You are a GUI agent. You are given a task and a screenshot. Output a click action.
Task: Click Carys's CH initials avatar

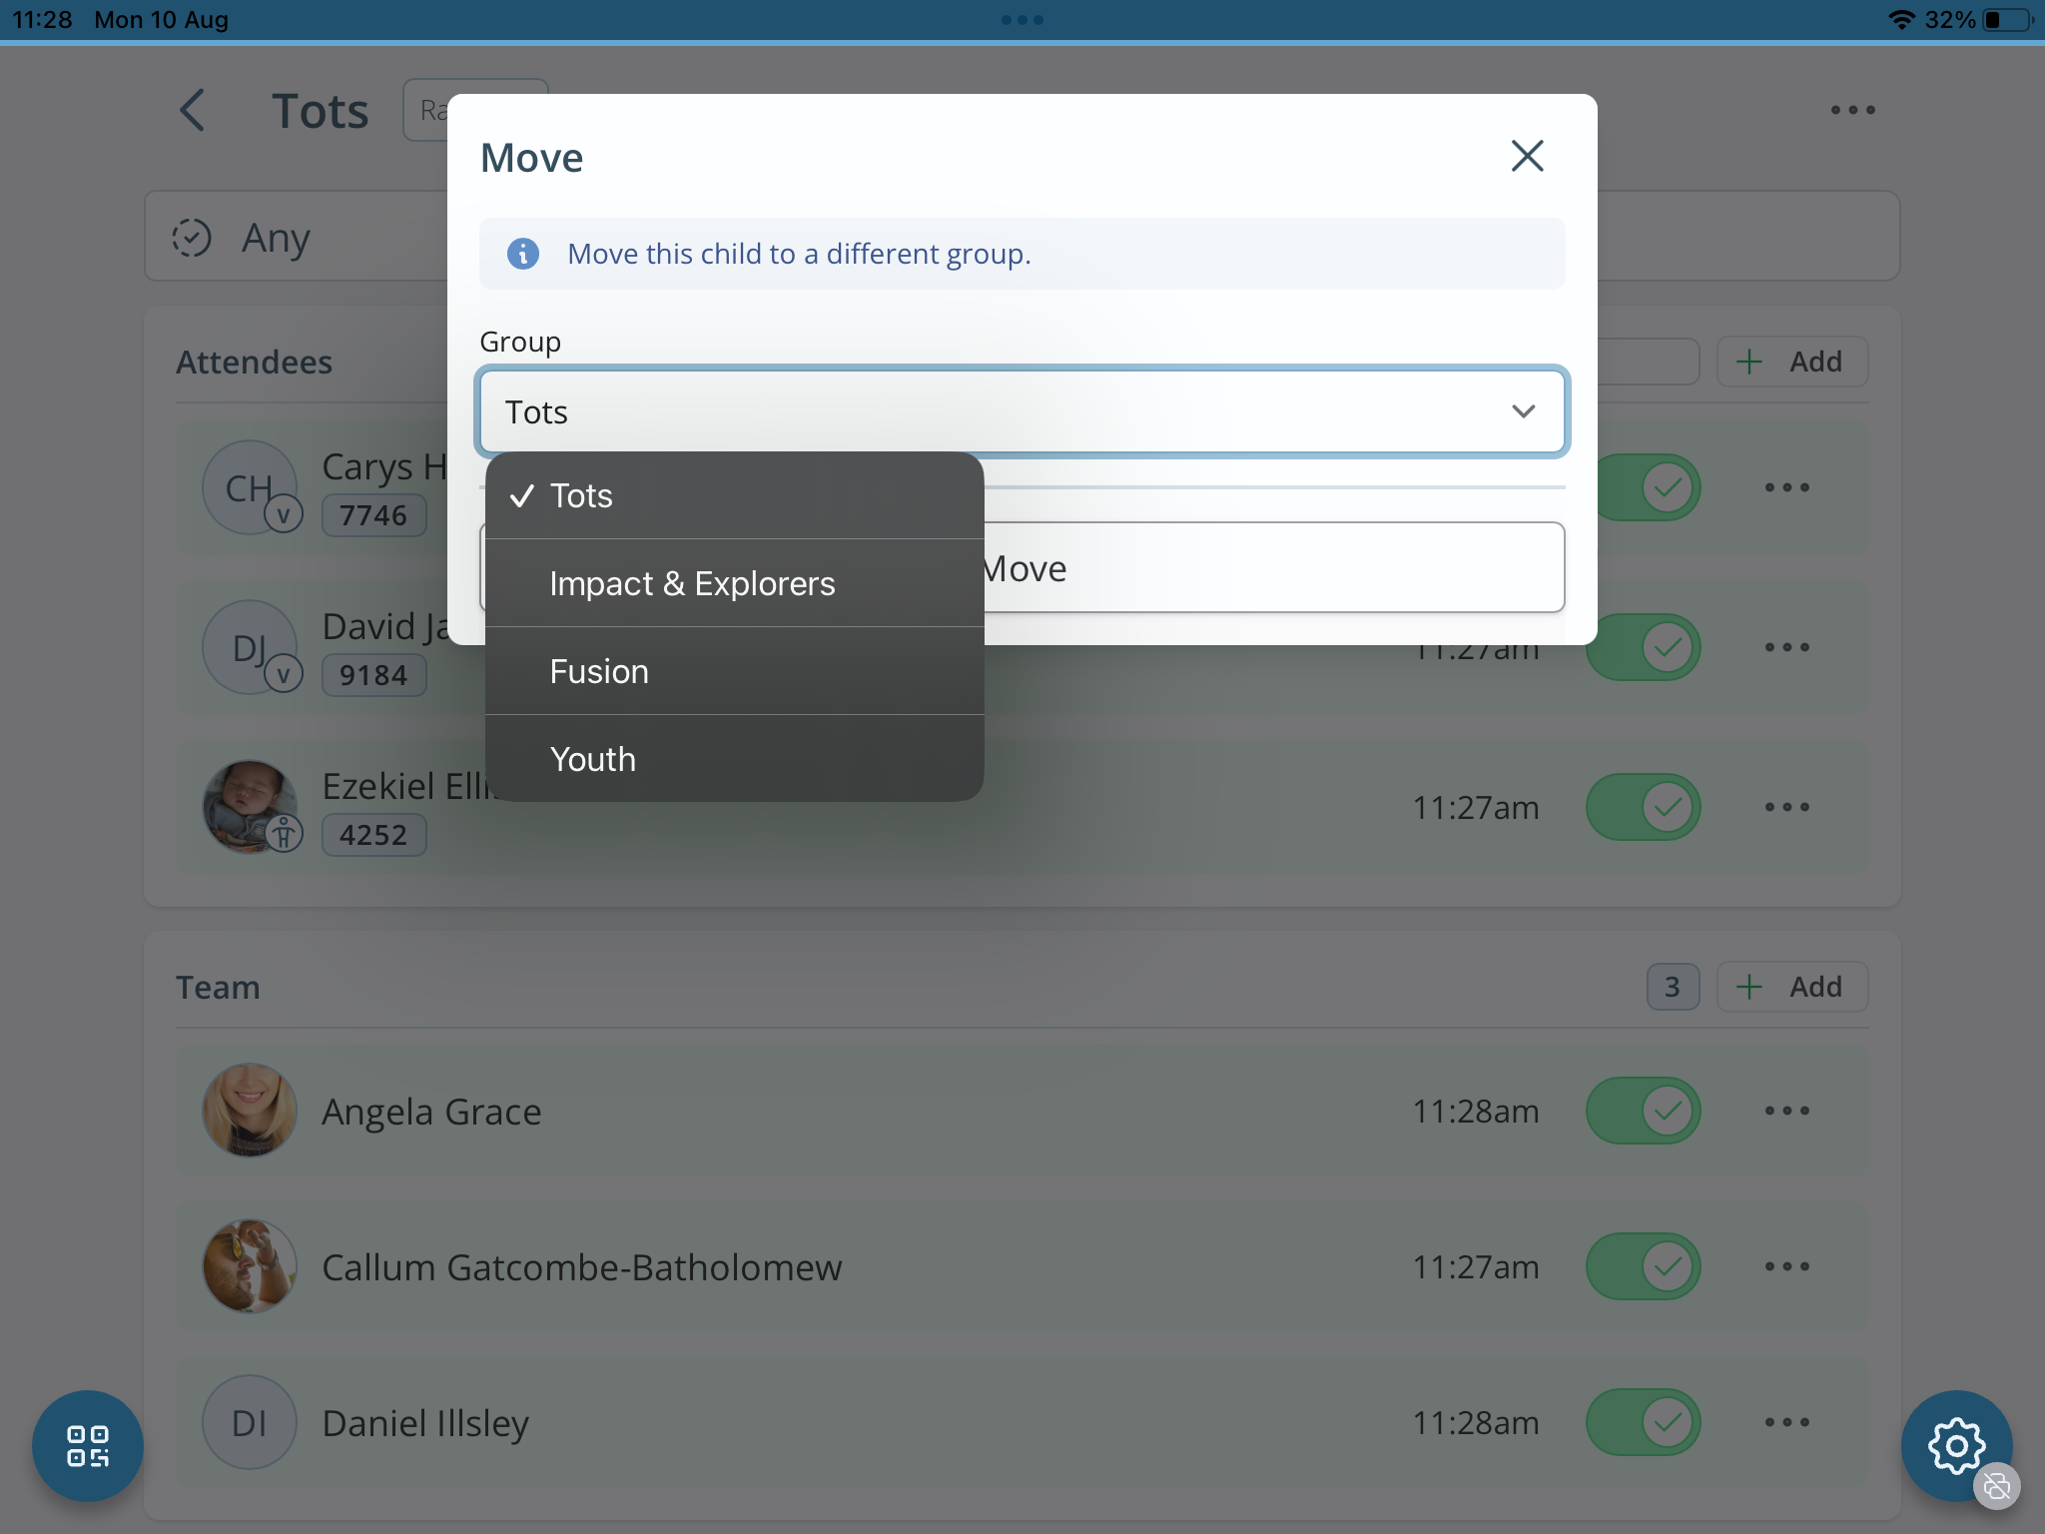coord(249,487)
